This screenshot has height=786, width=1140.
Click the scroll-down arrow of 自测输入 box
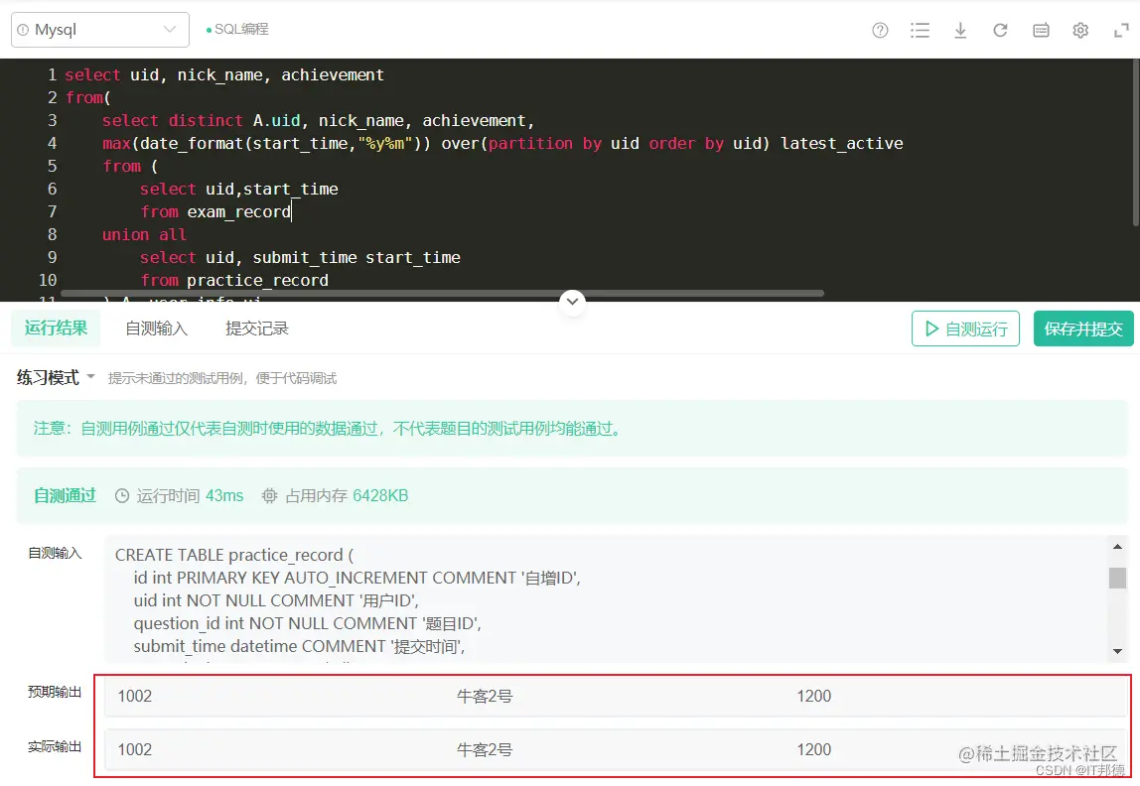point(1117,651)
